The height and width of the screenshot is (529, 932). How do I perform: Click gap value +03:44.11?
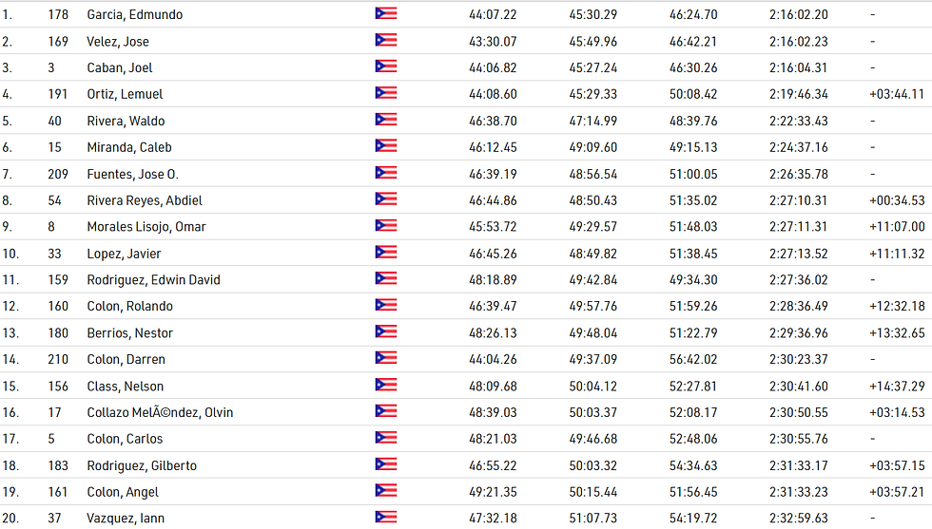click(x=896, y=94)
